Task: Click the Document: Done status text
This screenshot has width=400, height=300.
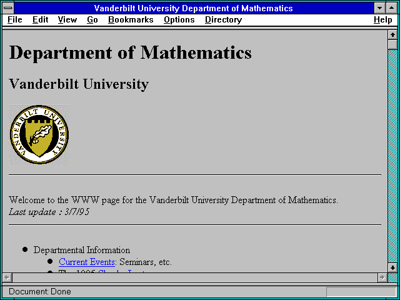Action: click(x=40, y=292)
